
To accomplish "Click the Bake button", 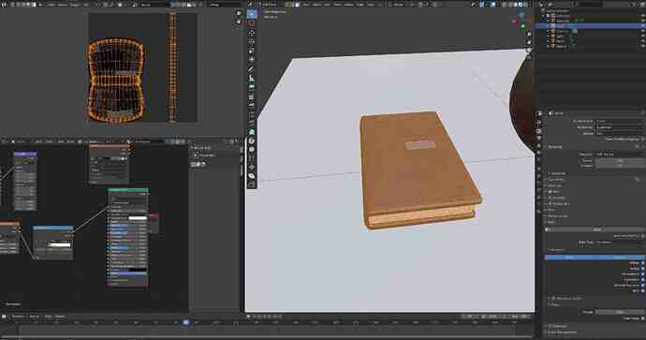I will pyautogui.click(x=595, y=229).
